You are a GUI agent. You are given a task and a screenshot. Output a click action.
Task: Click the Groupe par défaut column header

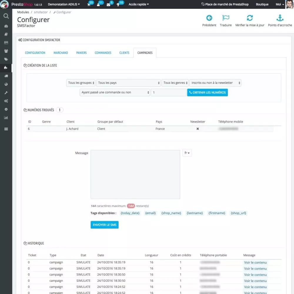click(x=110, y=122)
